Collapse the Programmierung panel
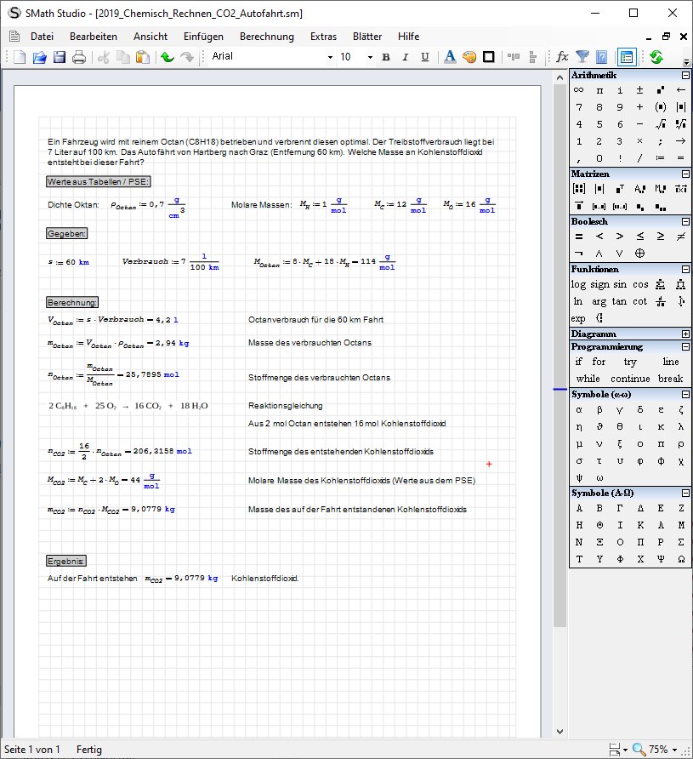 [685, 346]
